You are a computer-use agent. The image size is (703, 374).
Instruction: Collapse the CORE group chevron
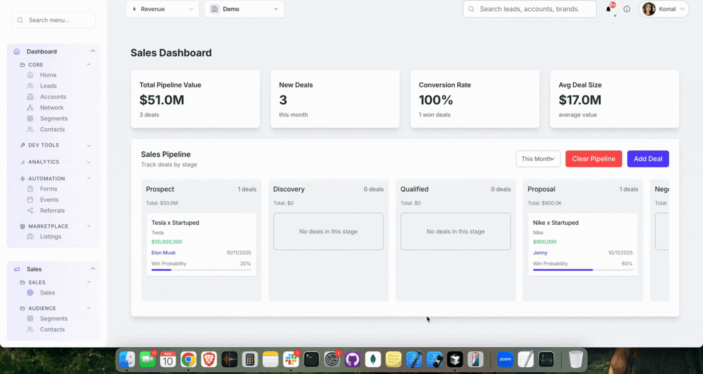tap(89, 64)
